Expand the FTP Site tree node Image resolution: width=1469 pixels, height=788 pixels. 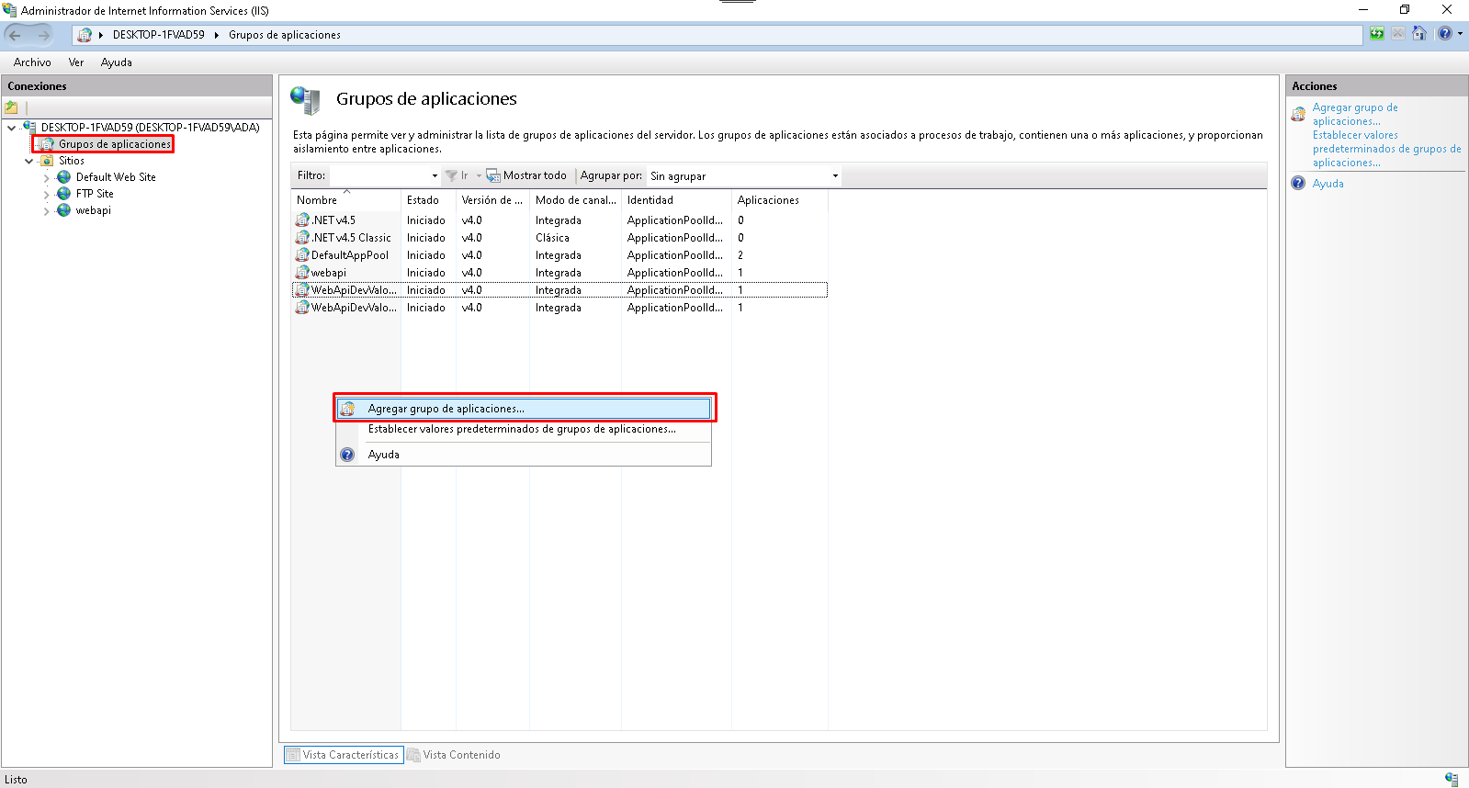(x=47, y=195)
